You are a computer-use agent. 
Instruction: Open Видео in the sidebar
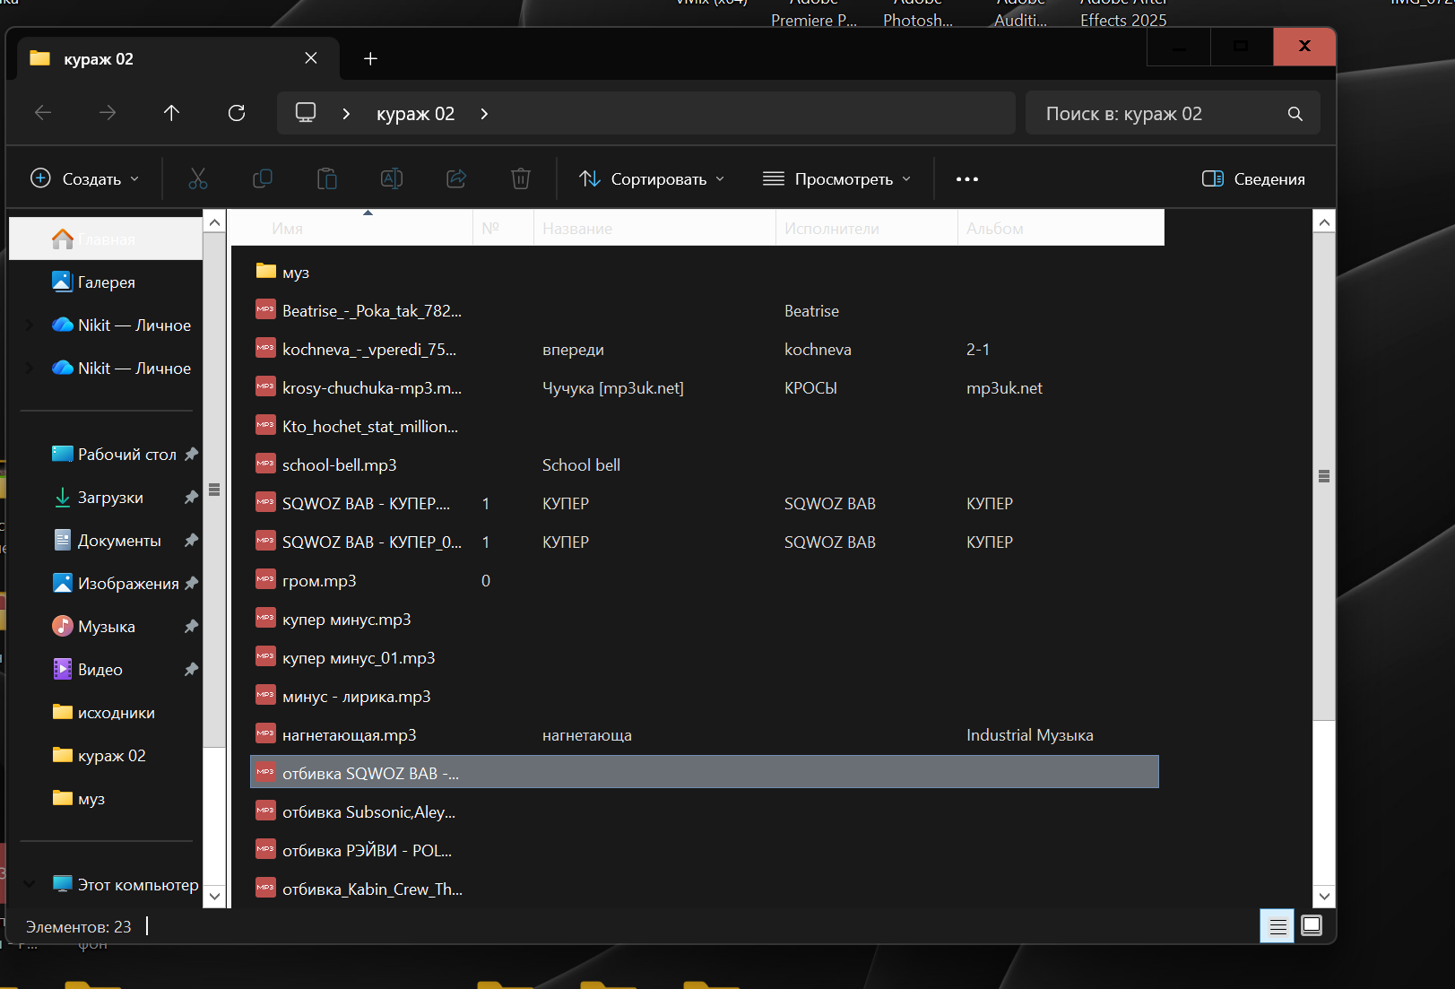(x=106, y=670)
